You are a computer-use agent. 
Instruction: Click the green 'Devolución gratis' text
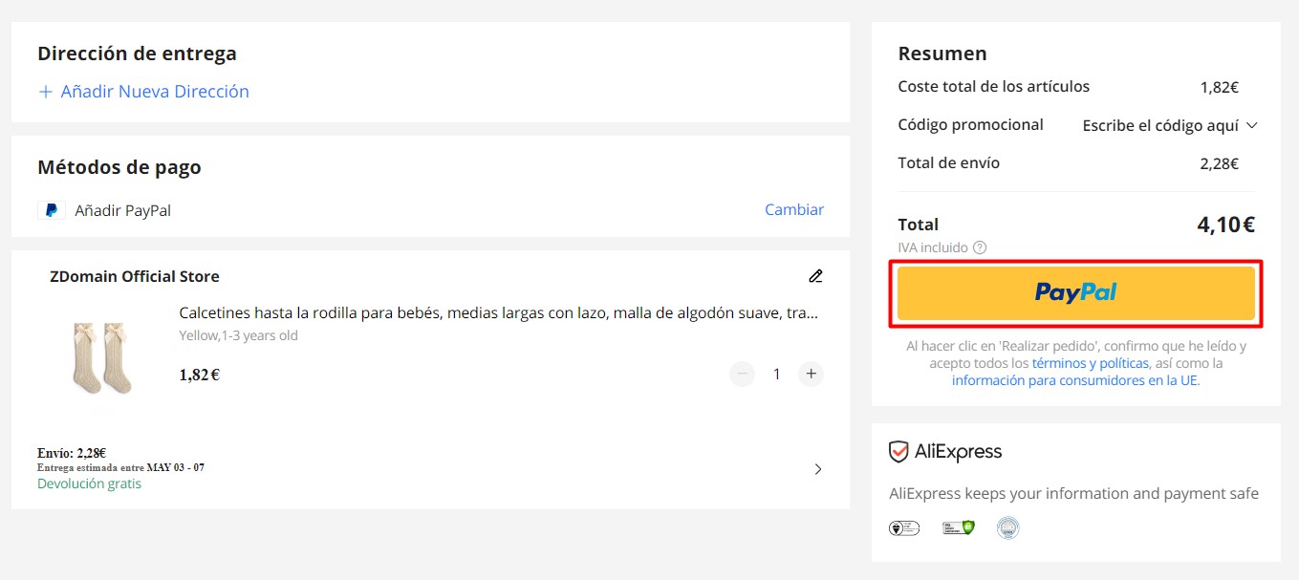click(89, 483)
